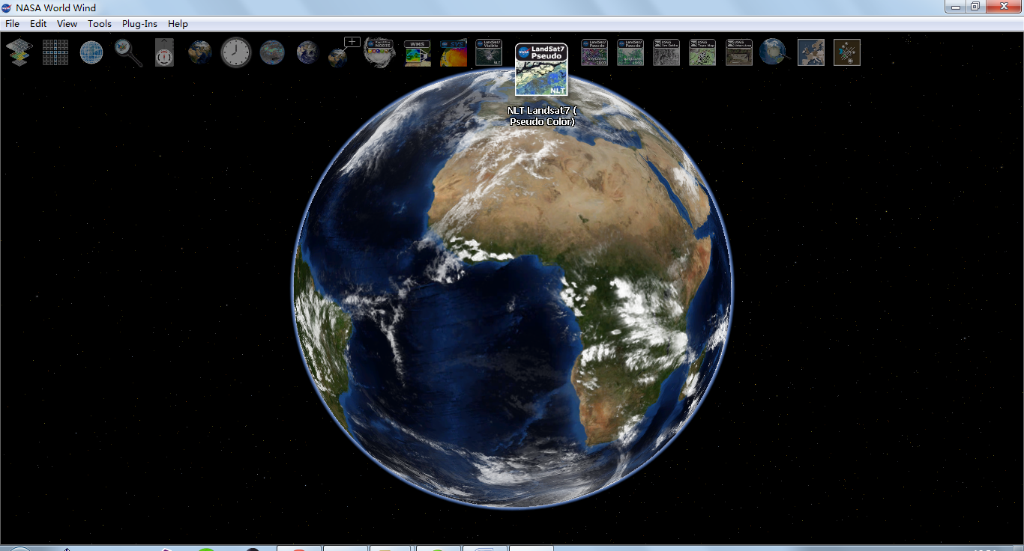Viewport: 1024px width, 551px height.
Task: Expand the View menu
Action: (67, 24)
